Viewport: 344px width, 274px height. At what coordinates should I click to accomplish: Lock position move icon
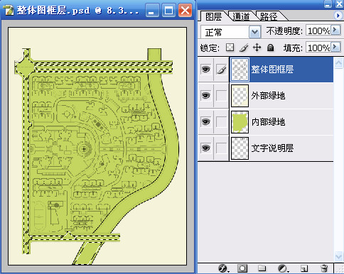click(257, 48)
